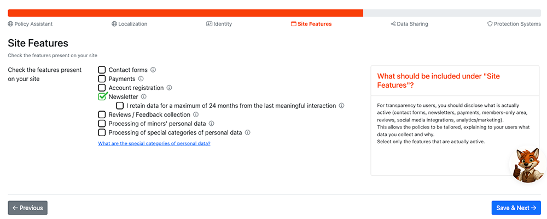The height and width of the screenshot is (219, 547).
Task: Click info icon beside Payments
Action: [141, 79]
